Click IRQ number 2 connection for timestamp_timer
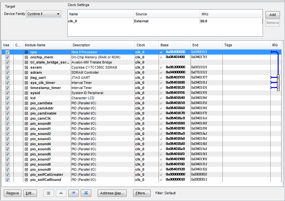This screenshot has width=285, height=201. point(278,88)
